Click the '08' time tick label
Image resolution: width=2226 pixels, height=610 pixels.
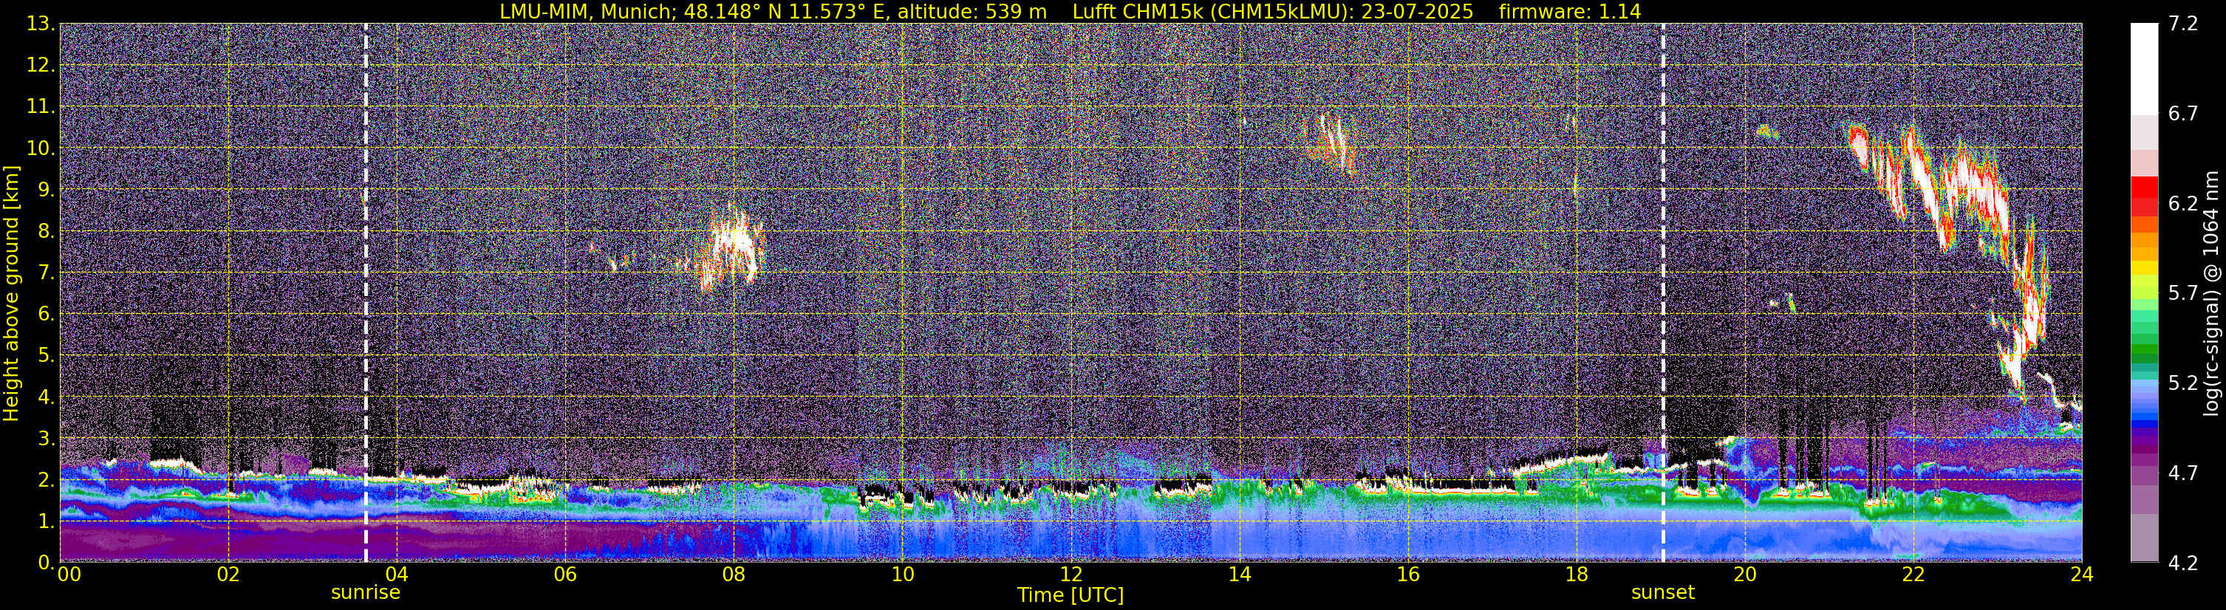coord(734,575)
